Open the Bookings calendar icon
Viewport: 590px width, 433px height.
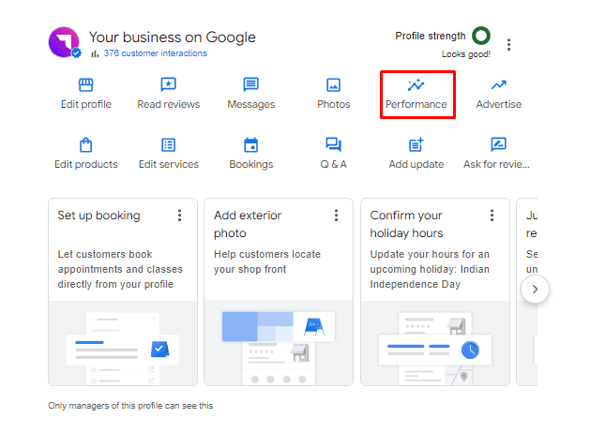pyautogui.click(x=251, y=144)
